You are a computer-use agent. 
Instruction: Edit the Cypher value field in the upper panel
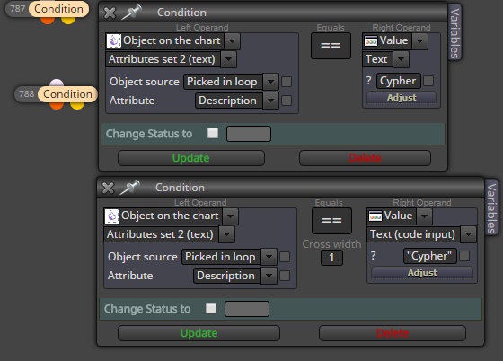398,81
